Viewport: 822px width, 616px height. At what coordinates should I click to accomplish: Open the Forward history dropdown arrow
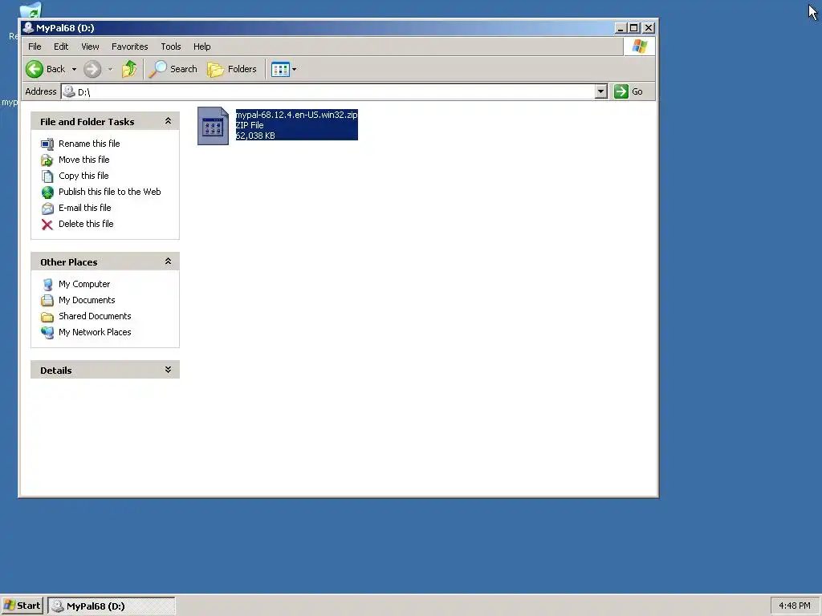pyautogui.click(x=110, y=69)
